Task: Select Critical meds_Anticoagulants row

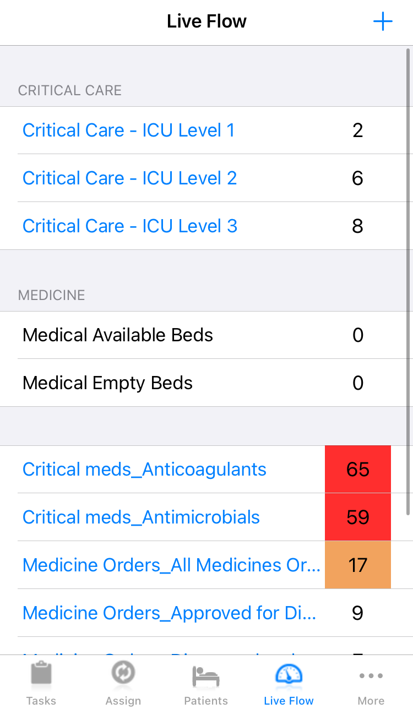Action: (x=144, y=470)
